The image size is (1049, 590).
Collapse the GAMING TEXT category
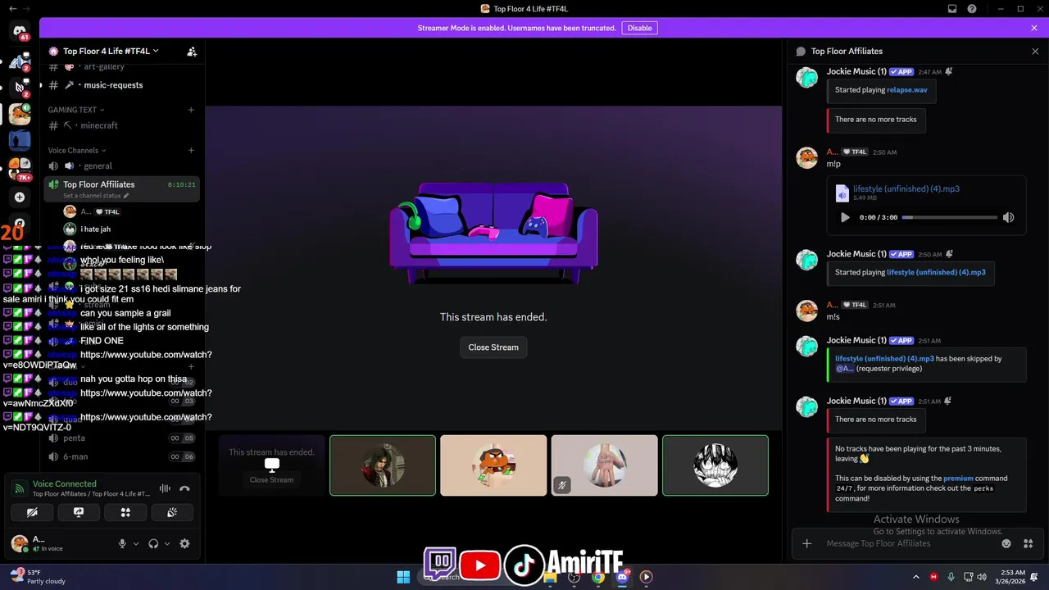coord(75,110)
